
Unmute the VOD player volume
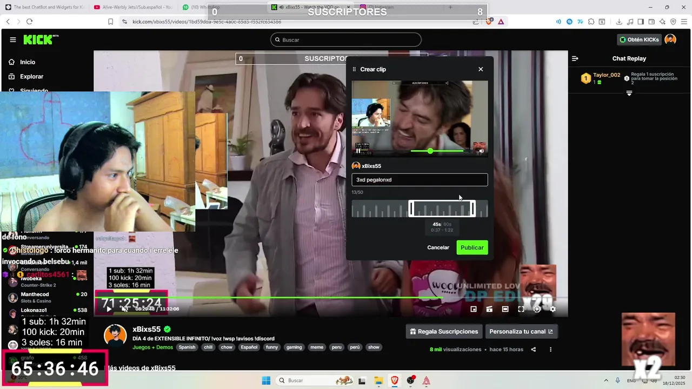pos(124,309)
